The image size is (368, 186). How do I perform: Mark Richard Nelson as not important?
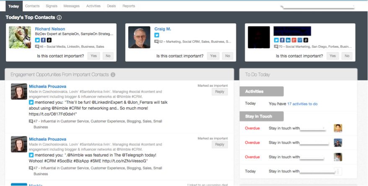(108, 56)
